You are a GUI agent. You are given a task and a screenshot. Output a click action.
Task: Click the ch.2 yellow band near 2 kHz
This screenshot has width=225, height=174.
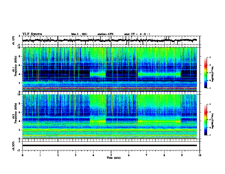coord(109,130)
